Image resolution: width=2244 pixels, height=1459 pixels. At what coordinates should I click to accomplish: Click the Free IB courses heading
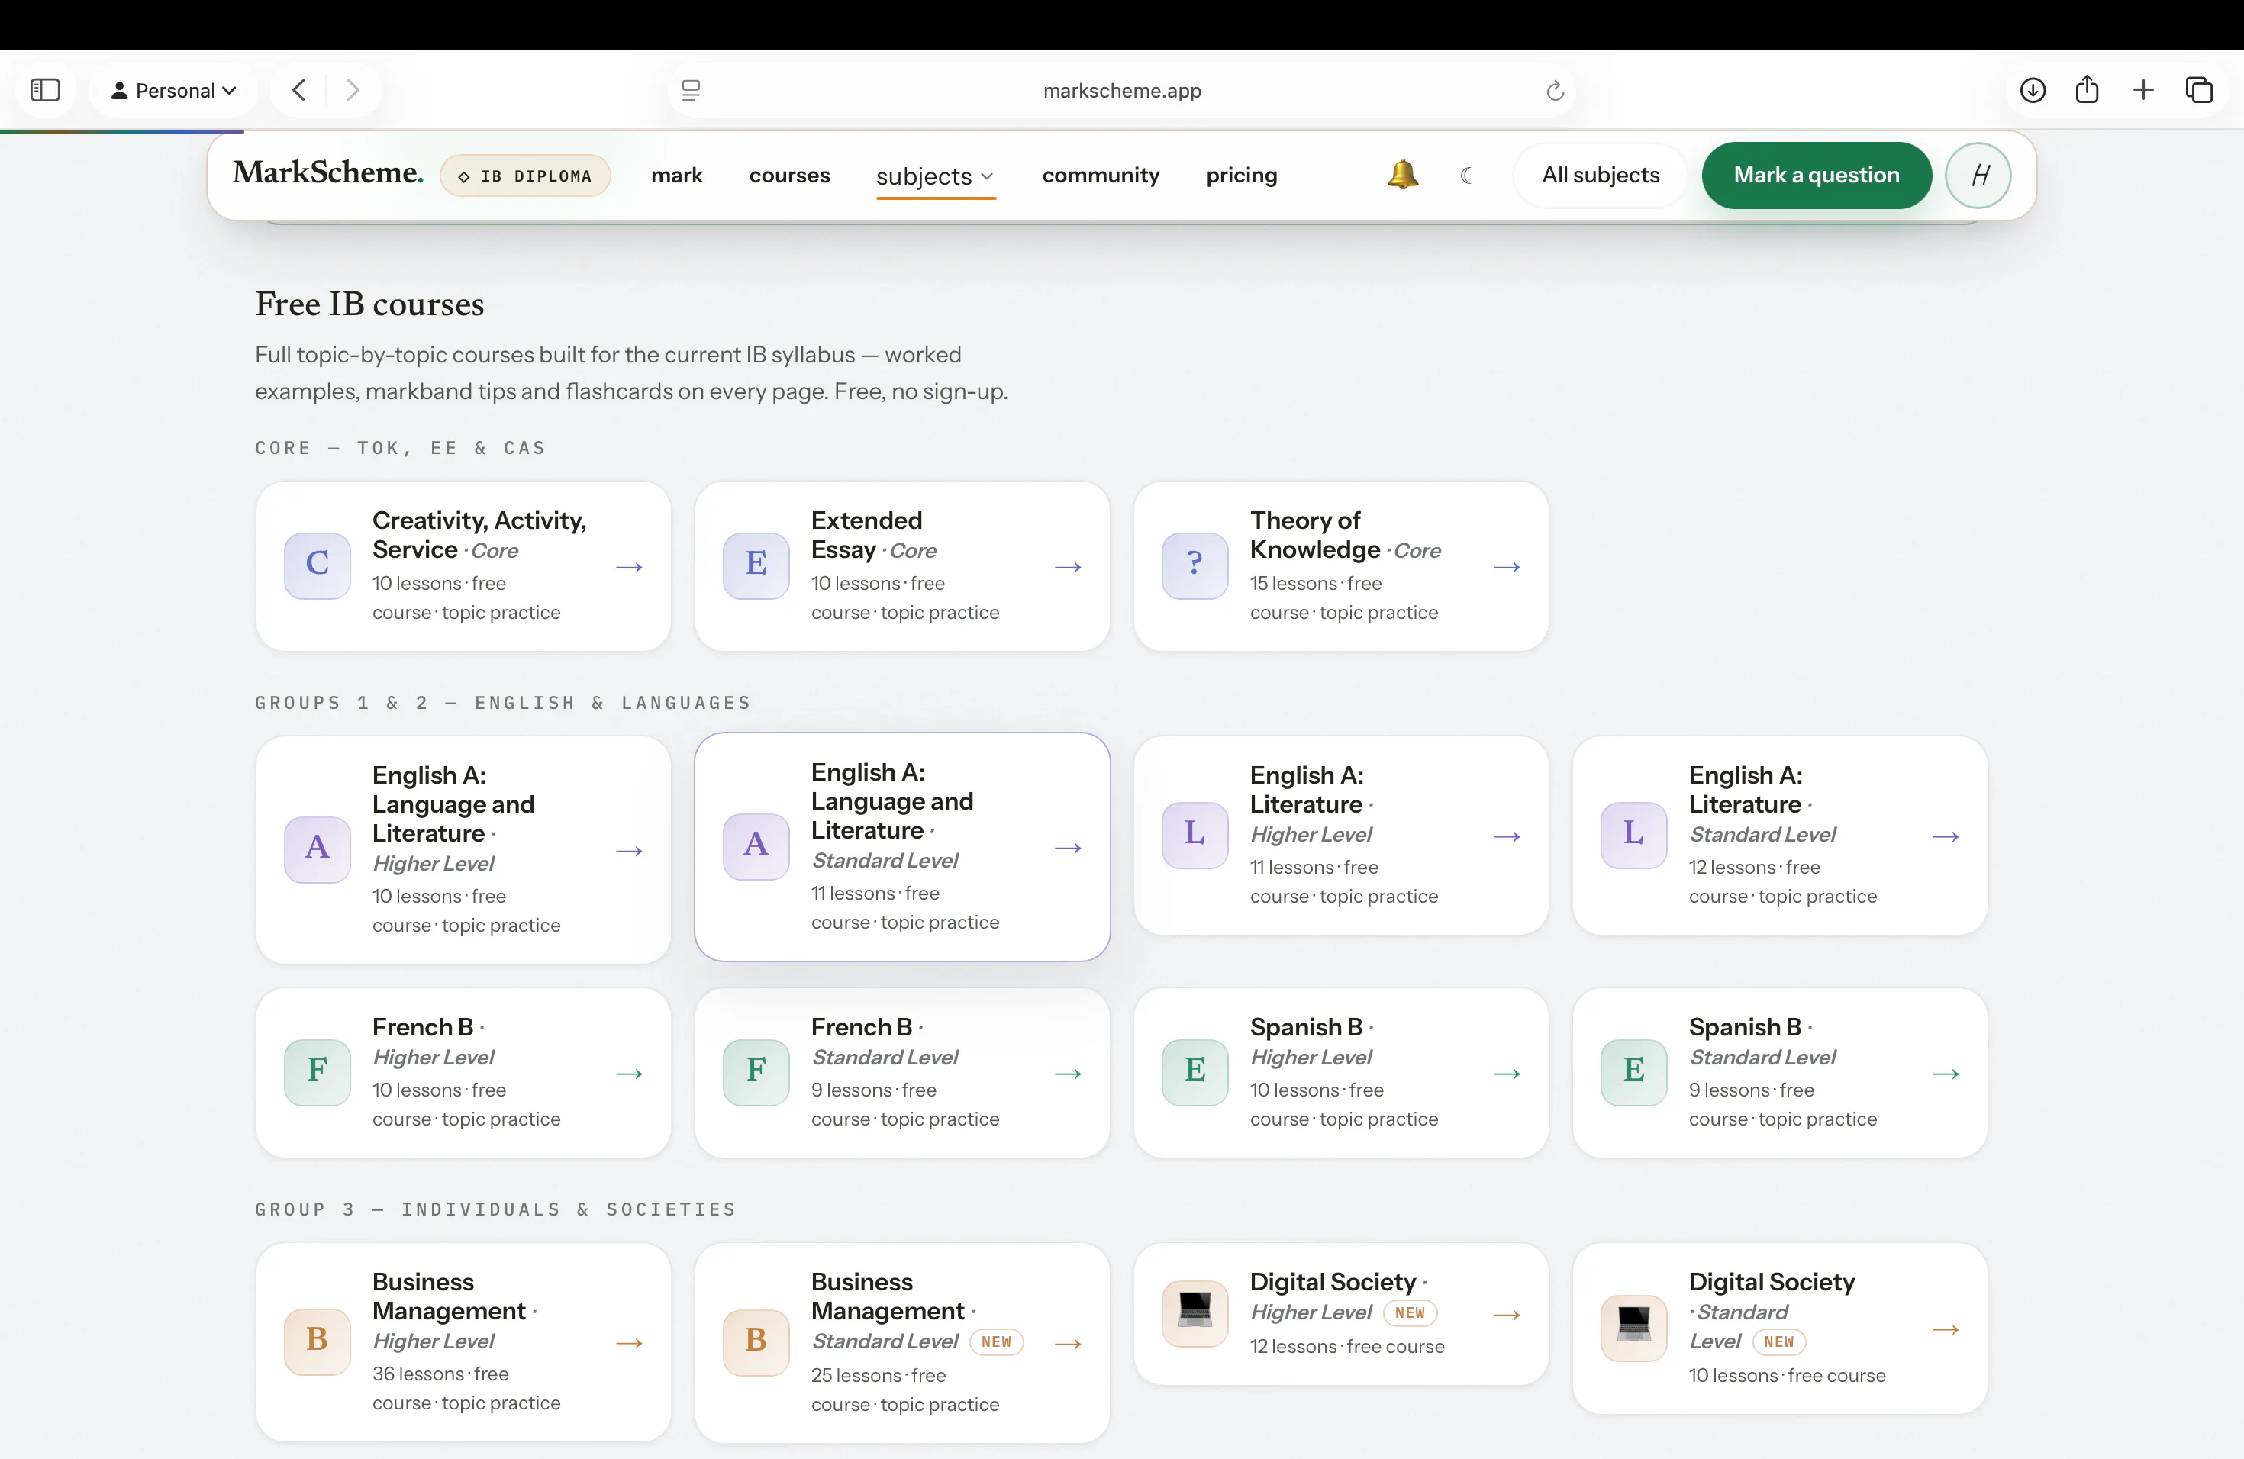click(x=369, y=304)
